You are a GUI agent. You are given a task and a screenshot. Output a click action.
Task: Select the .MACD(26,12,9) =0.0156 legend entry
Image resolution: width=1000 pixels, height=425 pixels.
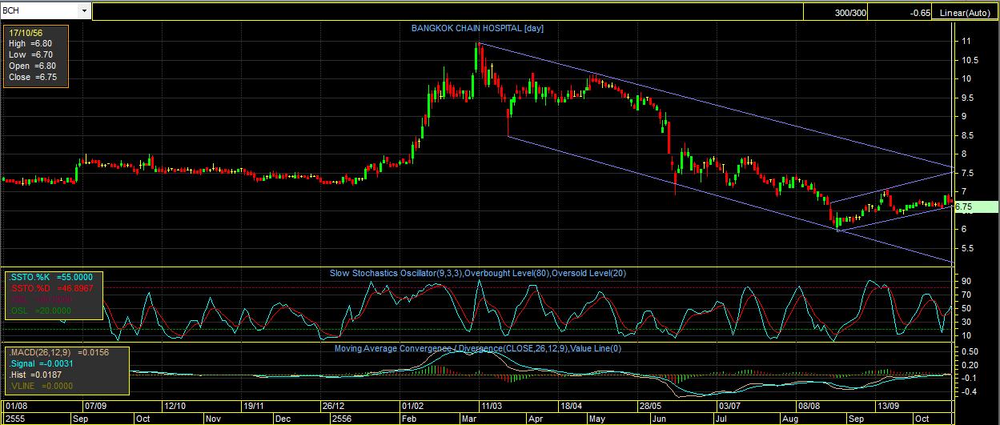coord(58,352)
